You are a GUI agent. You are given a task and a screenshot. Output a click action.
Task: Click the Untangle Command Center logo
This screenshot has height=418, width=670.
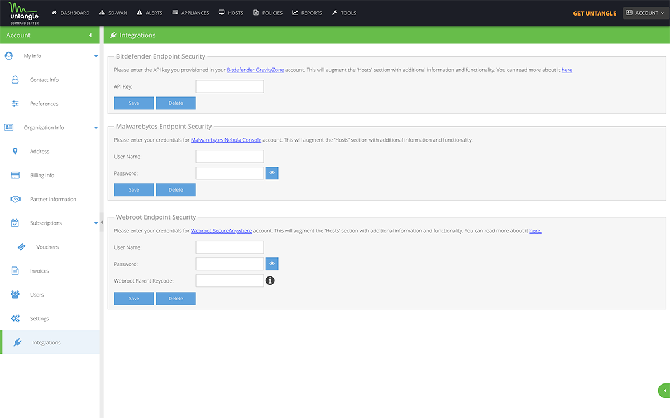click(23, 13)
